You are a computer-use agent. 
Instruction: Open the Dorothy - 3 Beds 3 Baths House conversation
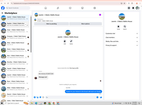[15, 63]
